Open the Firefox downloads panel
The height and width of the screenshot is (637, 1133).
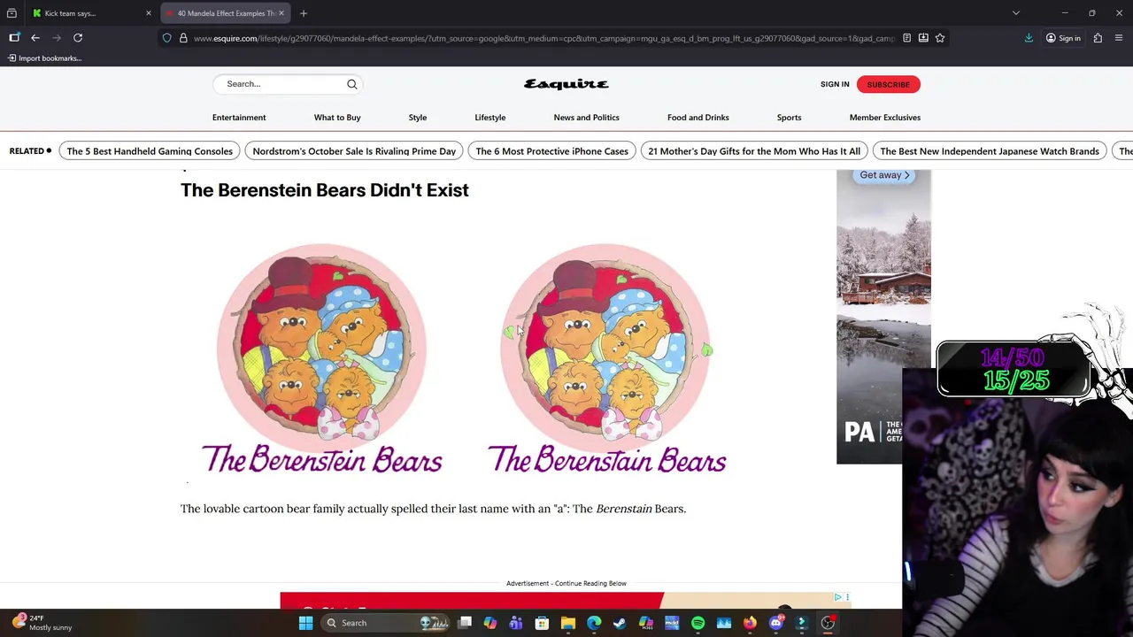(1029, 38)
